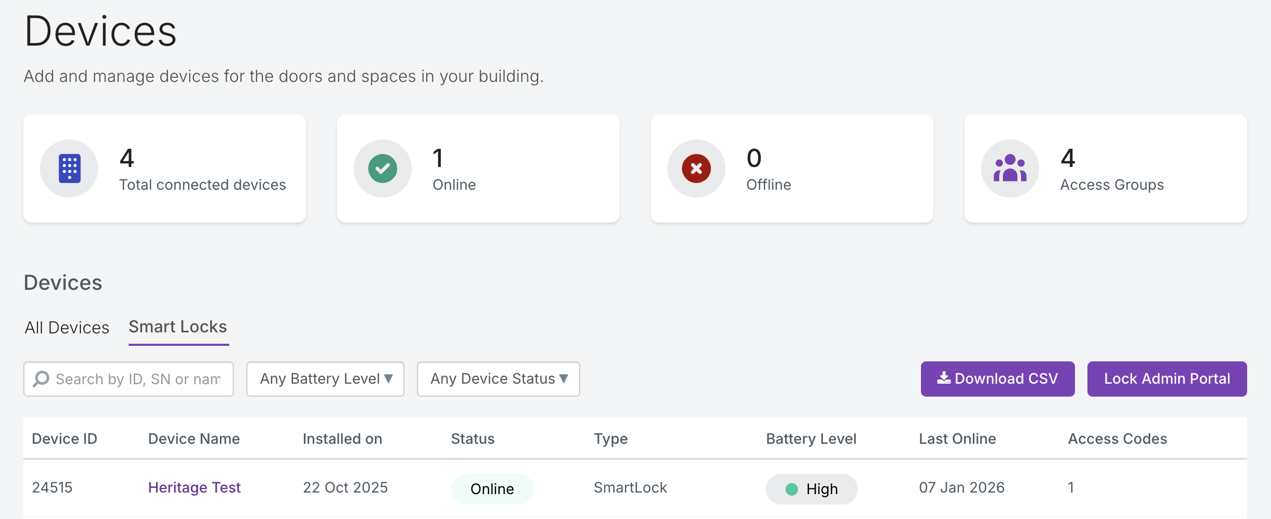Click the Device ID column header

(64, 439)
